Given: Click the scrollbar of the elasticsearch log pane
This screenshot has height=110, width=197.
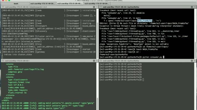Looking at the screenshot, I should click(x=98, y=41).
